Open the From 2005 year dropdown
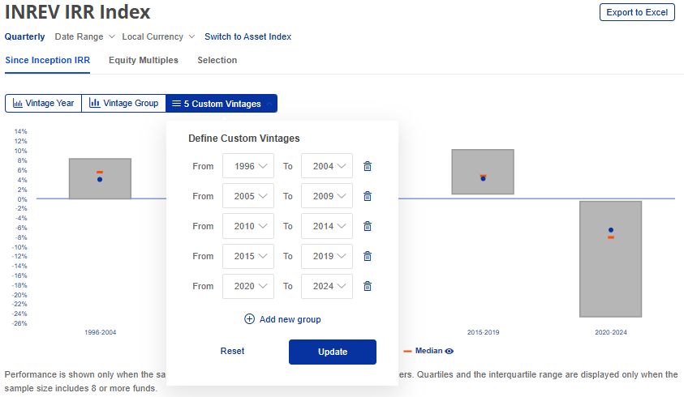 coord(248,196)
